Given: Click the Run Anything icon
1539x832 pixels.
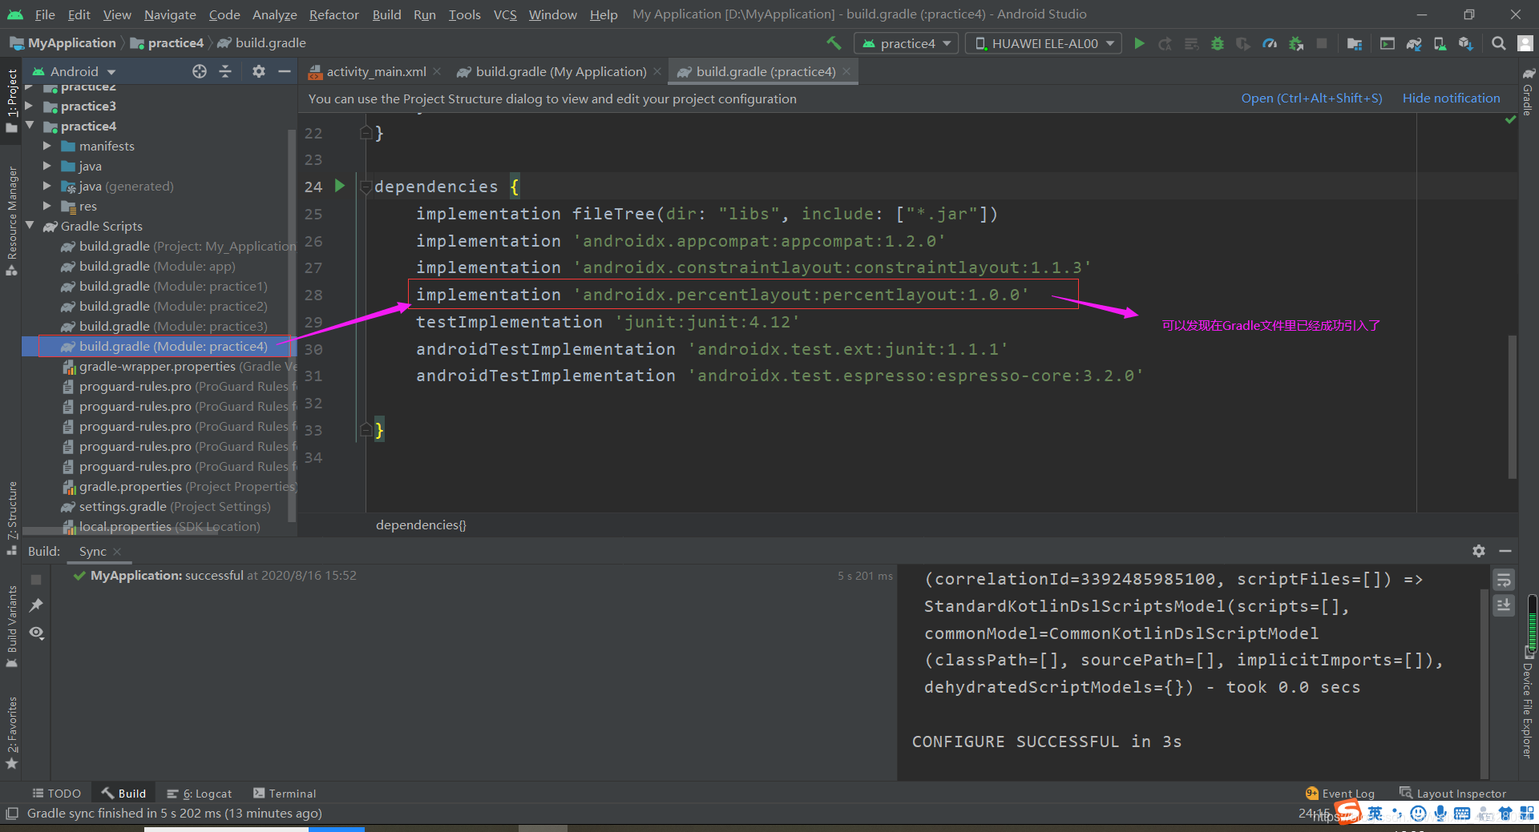Looking at the screenshot, I should [1388, 43].
